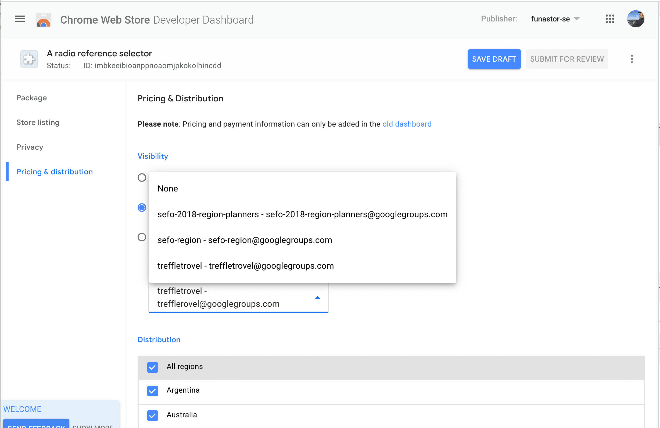Toggle the Australia checkbox
Image resolution: width=660 pixels, height=428 pixels.
coord(152,415)
